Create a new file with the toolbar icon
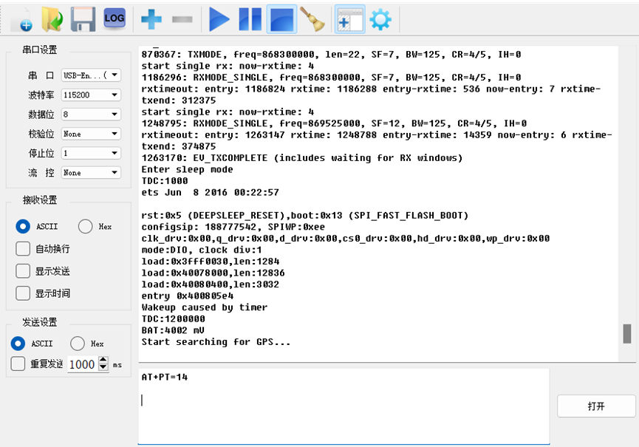Viewport: 639px width, 447px height. (x=22, y=19)
